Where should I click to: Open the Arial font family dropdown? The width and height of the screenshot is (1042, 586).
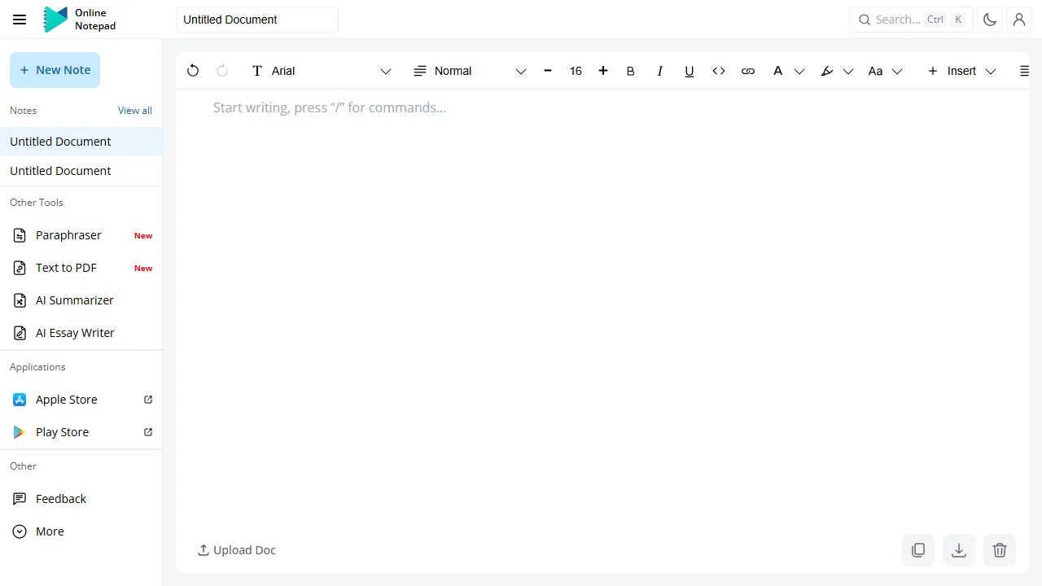[385, 71]
